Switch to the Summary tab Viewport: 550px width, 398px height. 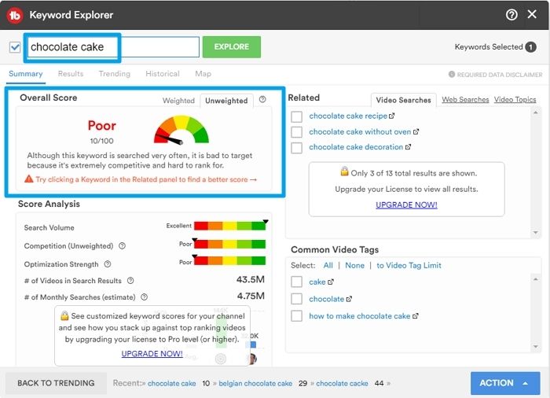[26, 74]
